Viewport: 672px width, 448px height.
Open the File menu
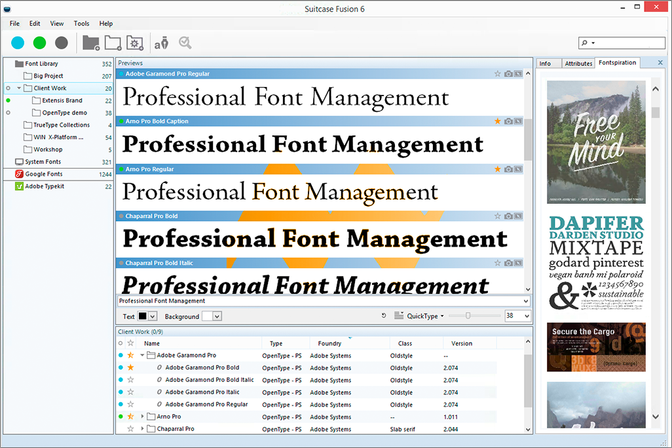(14, 24)
